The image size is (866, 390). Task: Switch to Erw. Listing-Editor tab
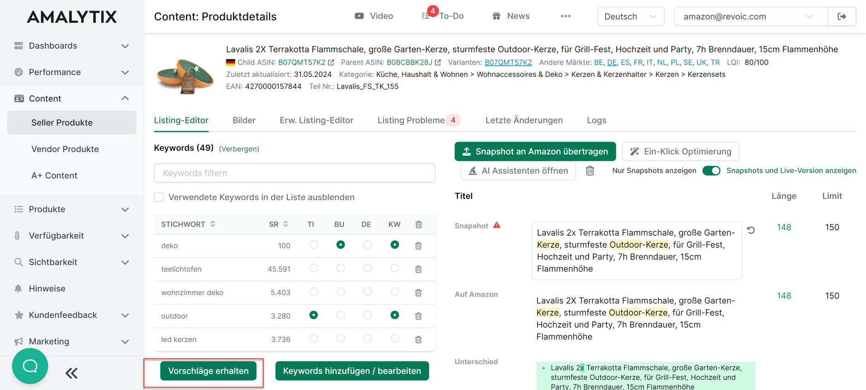pos(316,120)
